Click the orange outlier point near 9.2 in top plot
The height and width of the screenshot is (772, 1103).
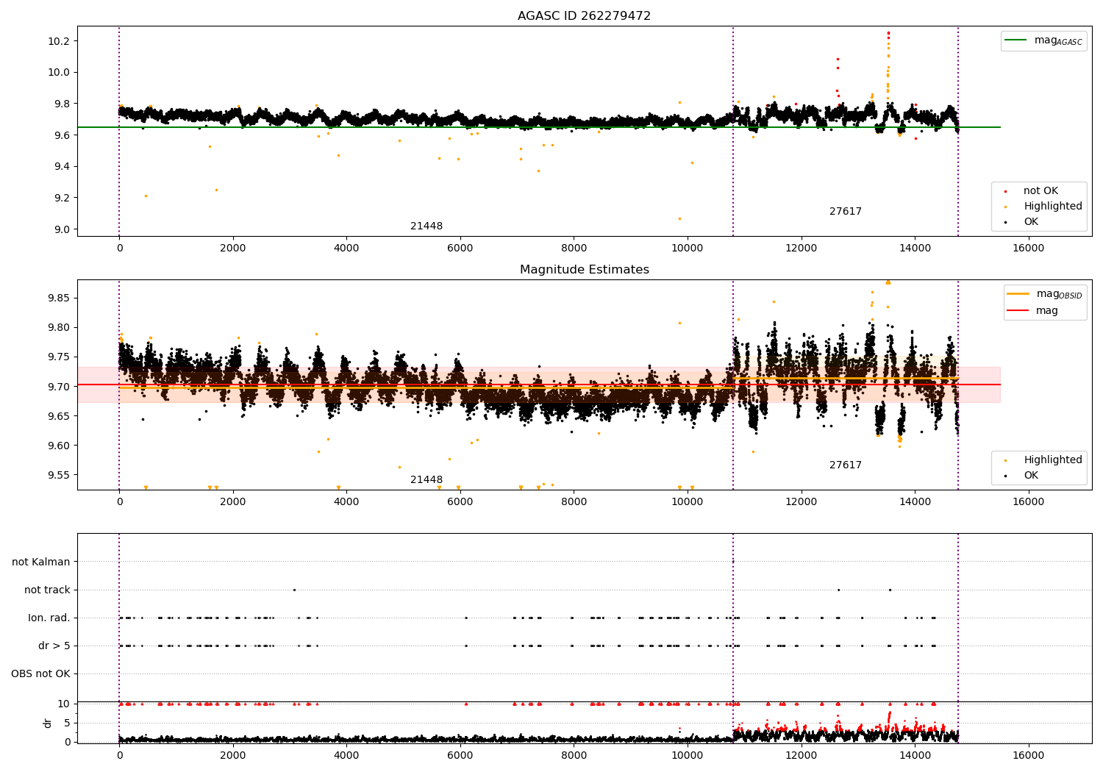click(x=146, y=196)
